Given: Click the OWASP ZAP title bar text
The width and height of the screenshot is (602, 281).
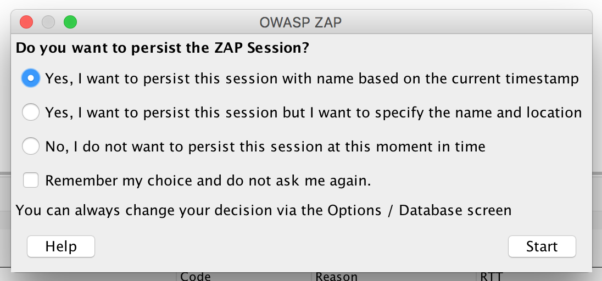Looking at the screenshot, I should pyautogui.click(x=300, y=23).
